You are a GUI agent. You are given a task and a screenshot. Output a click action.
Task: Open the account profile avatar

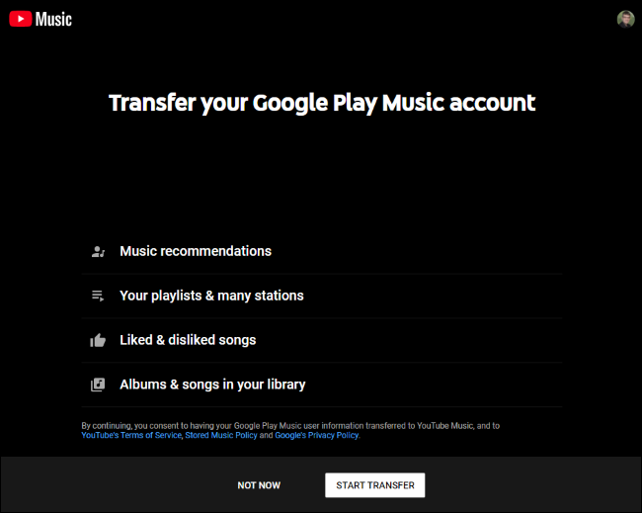[x=625, y=19]
